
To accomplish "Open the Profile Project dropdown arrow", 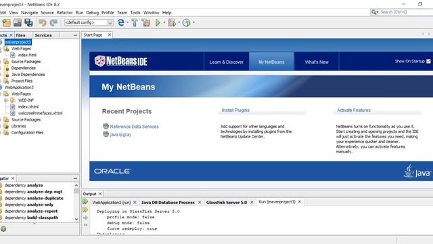I will (193, 22).
